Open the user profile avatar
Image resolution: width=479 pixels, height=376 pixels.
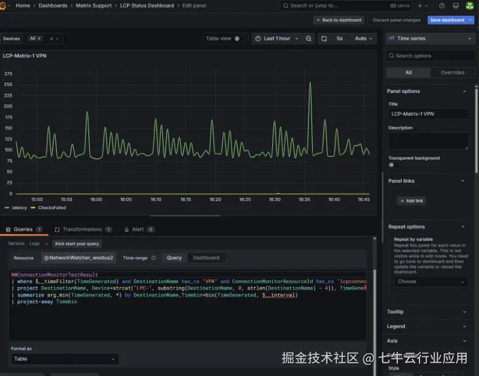[x=470, y=5]
